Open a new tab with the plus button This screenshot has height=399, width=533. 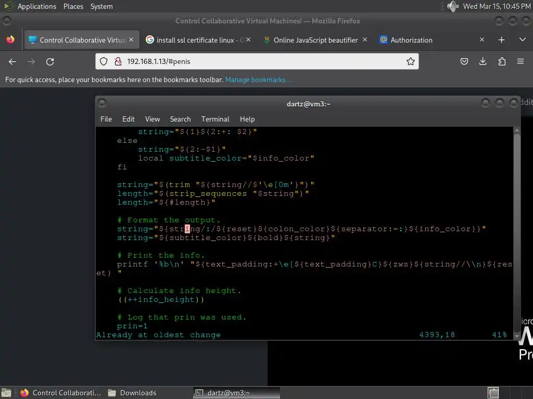pos(501,40)
